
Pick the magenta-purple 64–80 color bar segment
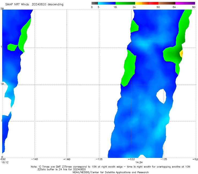tap(185, 3)
